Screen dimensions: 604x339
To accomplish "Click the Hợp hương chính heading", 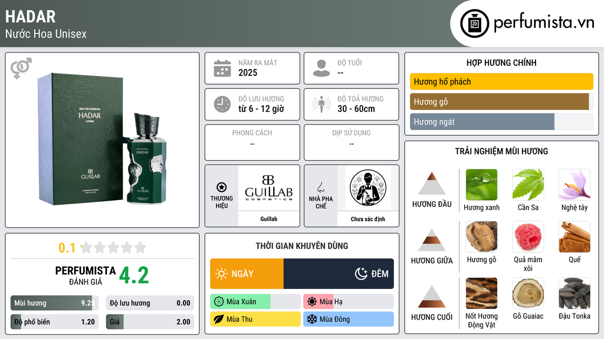I will (501, 62).
